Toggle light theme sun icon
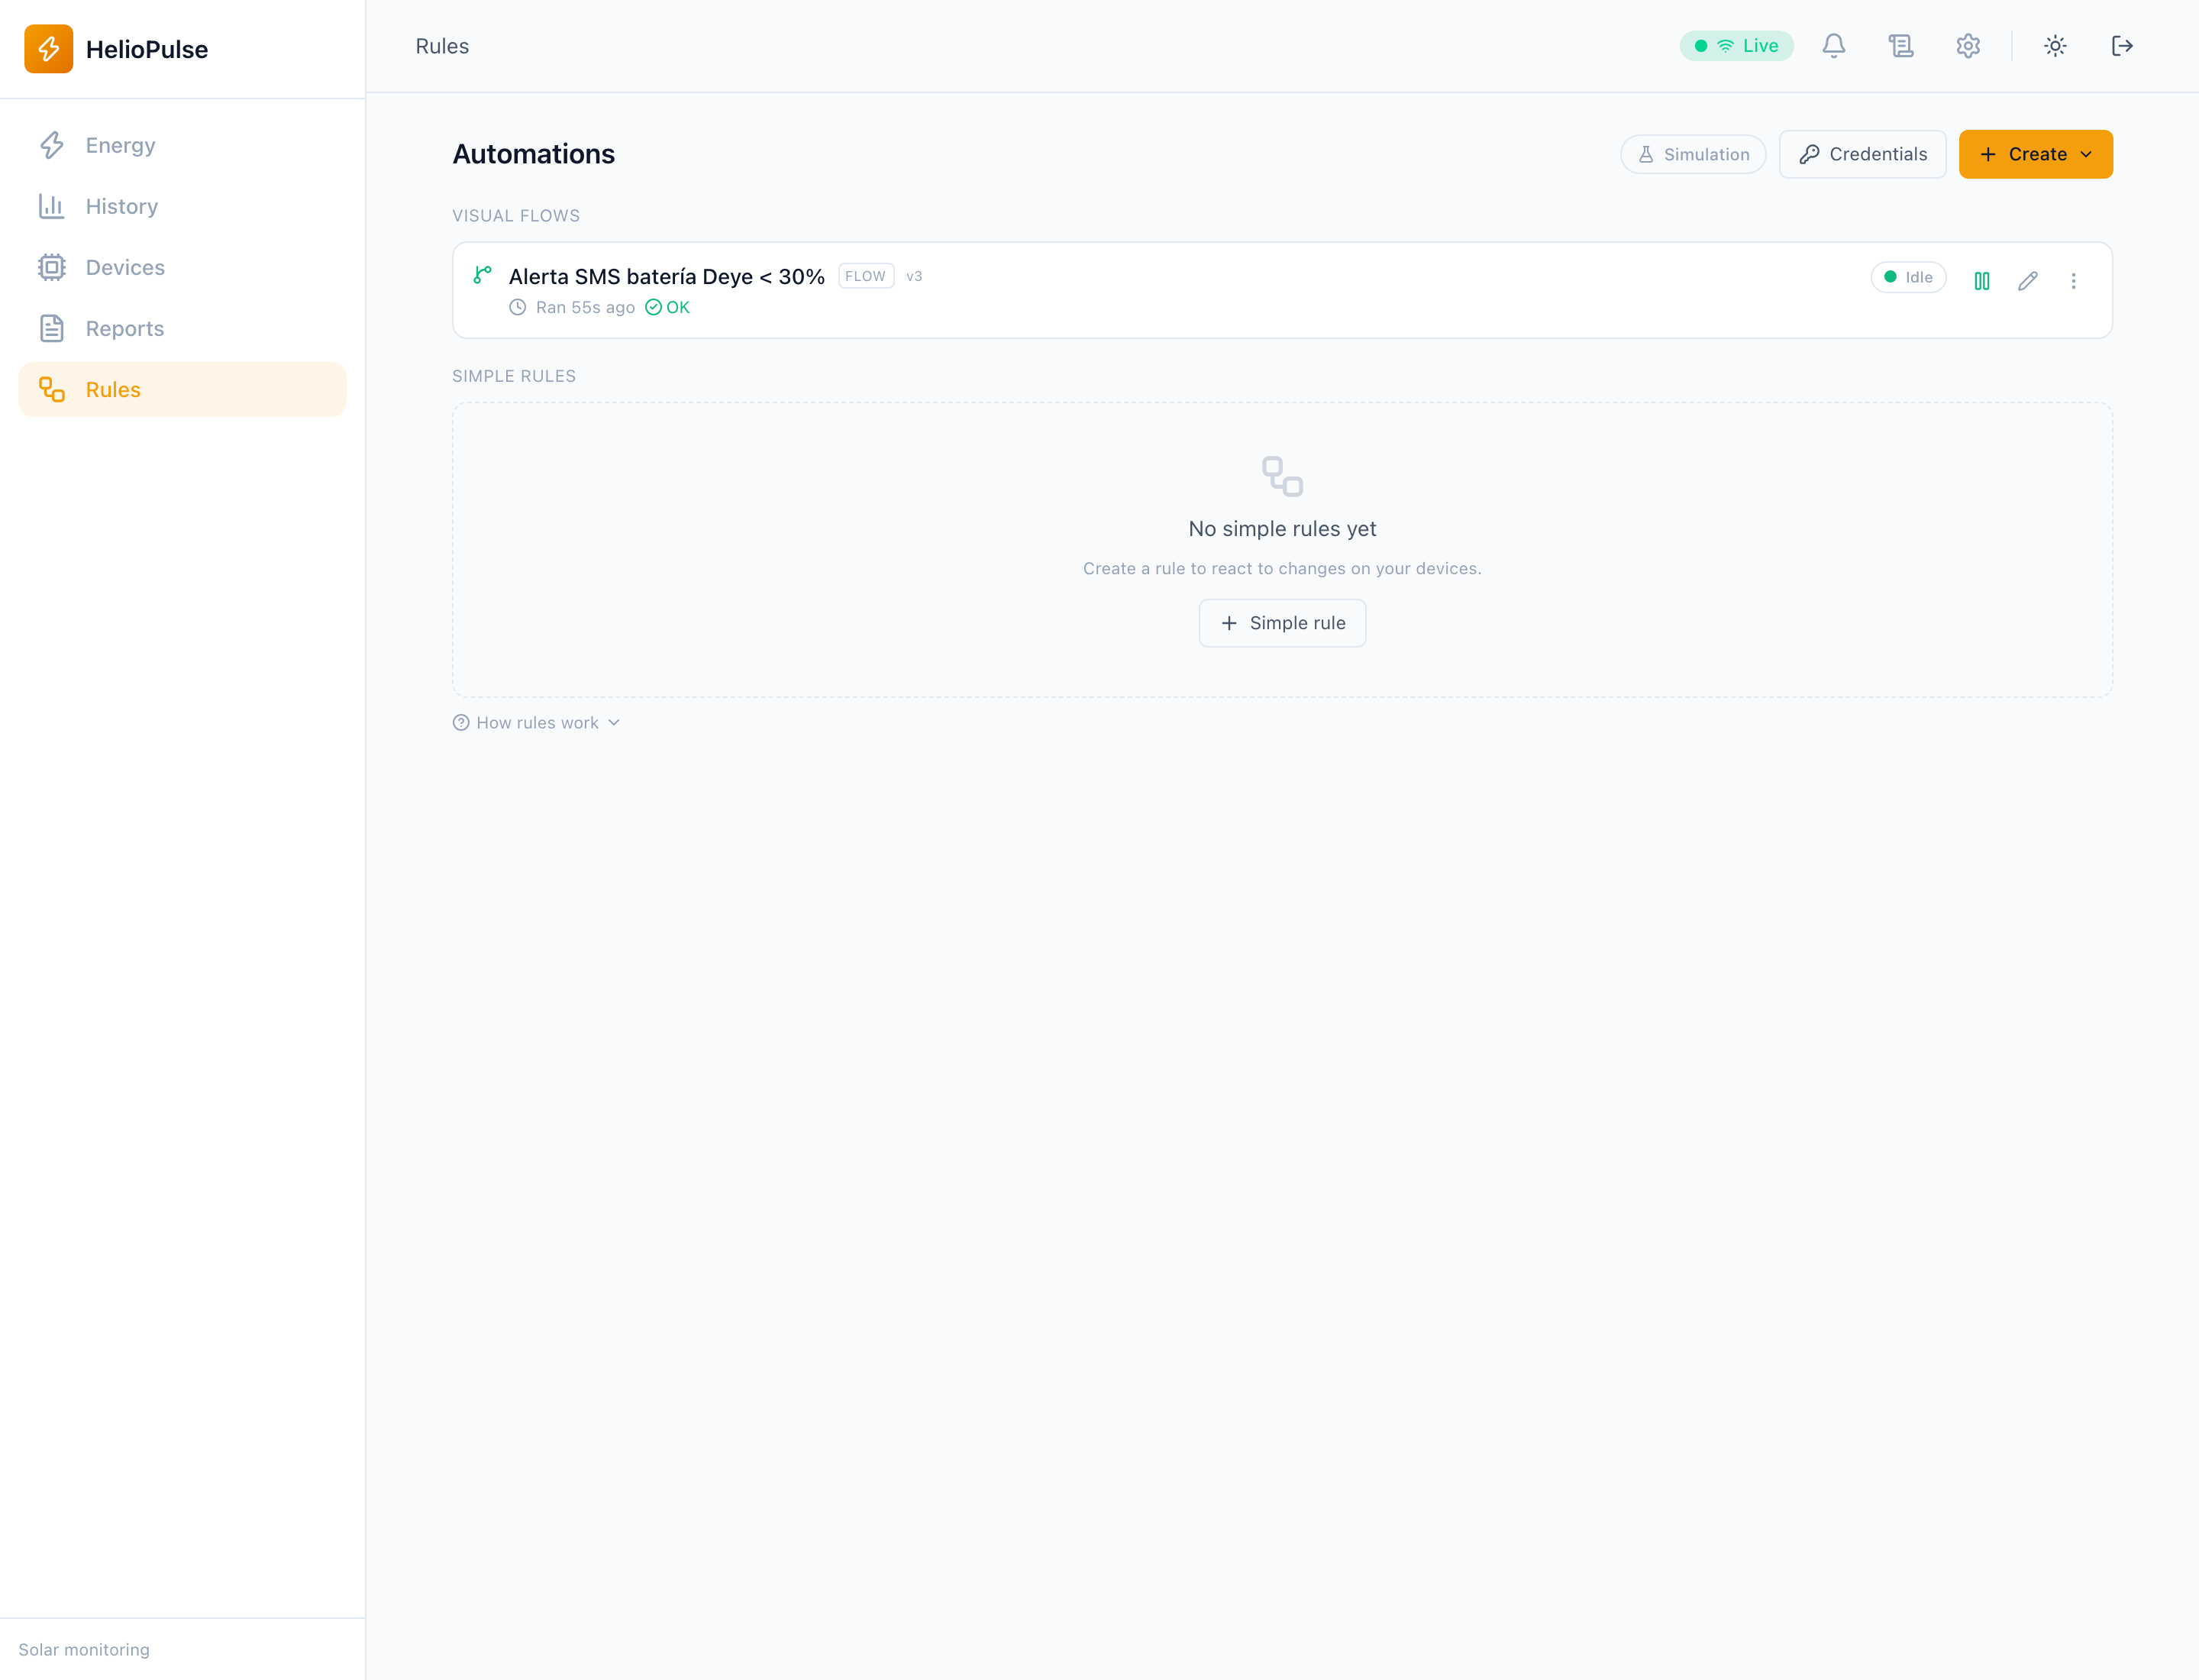Image resolution: width=2199 pixels, height=1680 pixels. 2054,46
